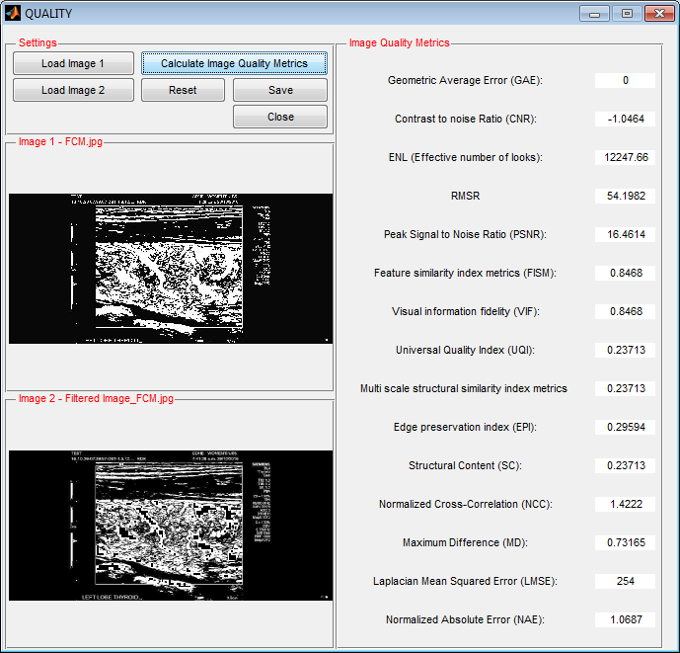Click the NAE value 1.0687
This screenshot has height=653, width=680.
(625, 619)
